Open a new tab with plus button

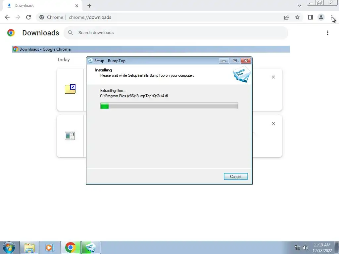89,6
